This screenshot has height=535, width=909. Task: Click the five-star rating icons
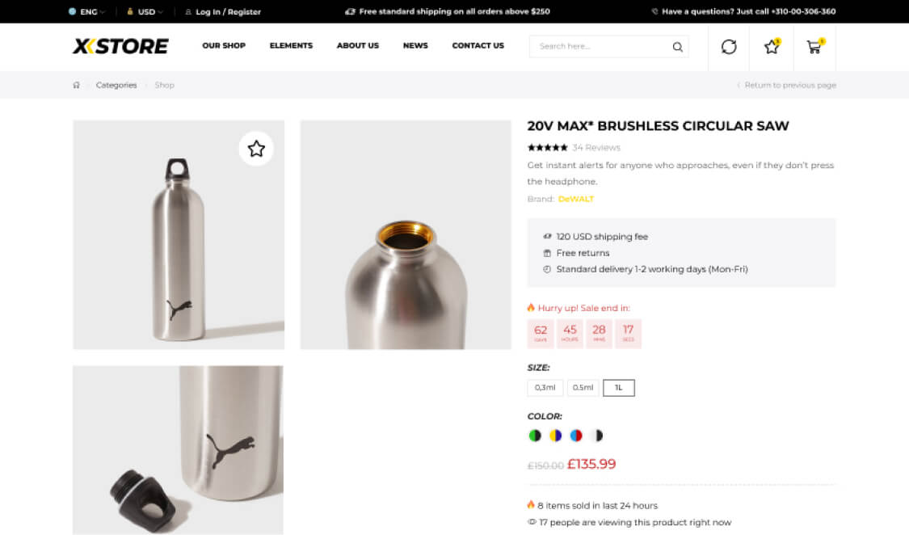(547, 148)
